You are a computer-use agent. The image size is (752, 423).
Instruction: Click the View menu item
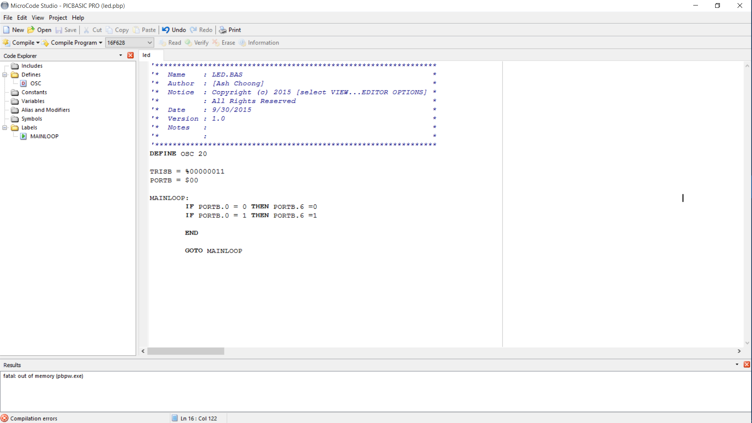[38, 18]
